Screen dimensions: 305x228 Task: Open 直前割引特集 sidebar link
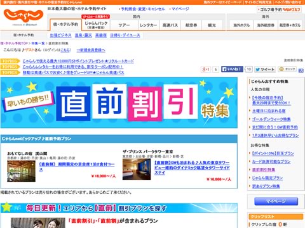(264, 170)
